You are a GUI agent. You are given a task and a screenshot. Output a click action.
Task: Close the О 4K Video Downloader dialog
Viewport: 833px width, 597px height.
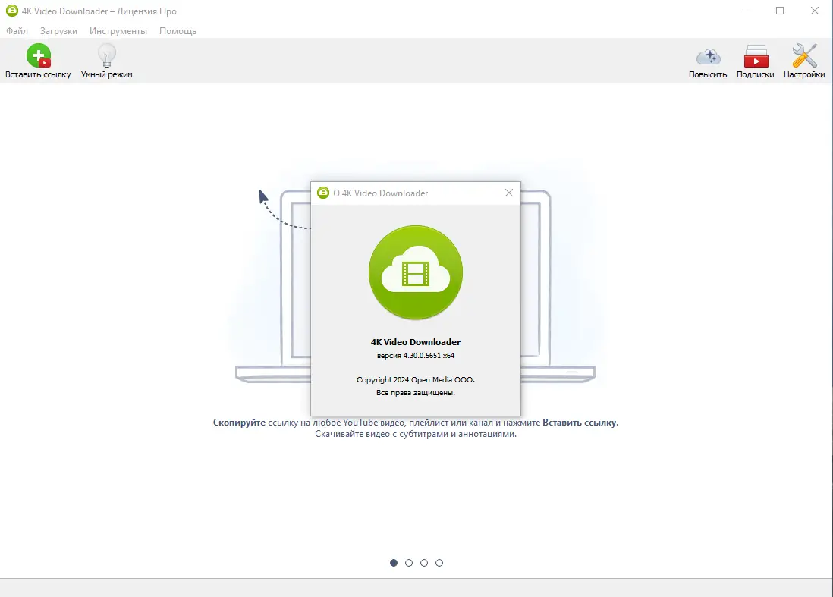(509, 193)
